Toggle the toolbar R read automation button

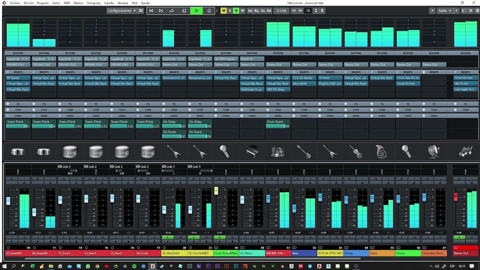[236, 10]
